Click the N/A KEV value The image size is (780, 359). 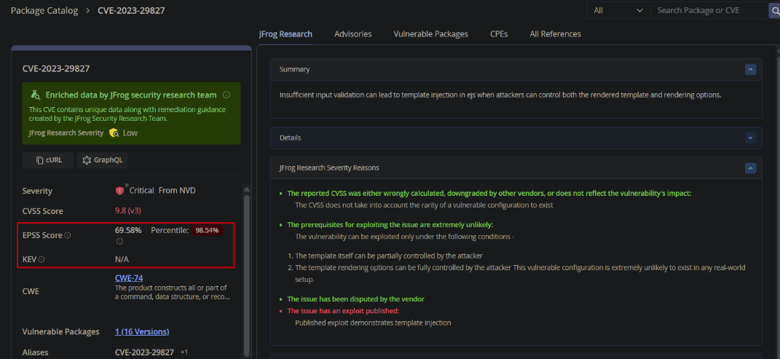pos(122,259)
